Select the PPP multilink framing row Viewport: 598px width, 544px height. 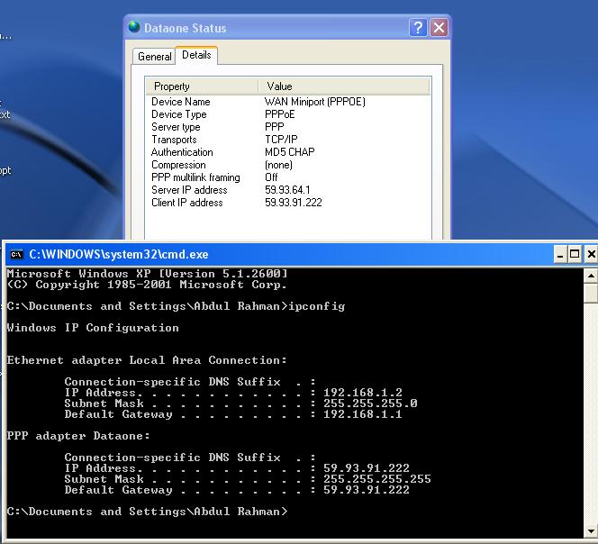tap(288, 177)
